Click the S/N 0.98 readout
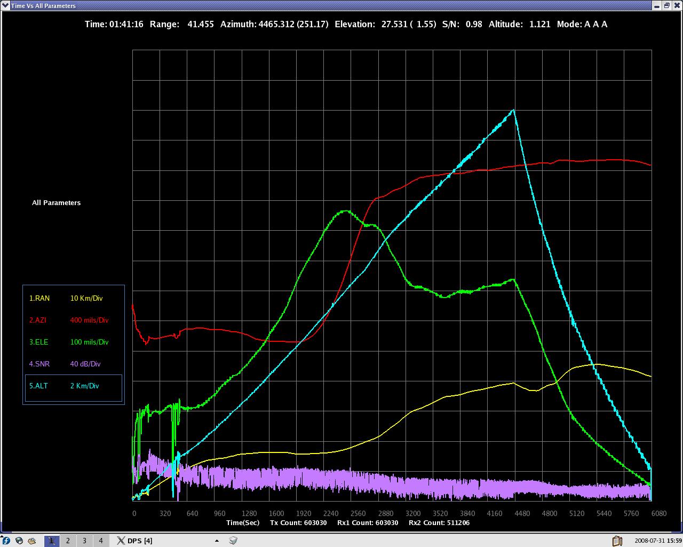The height and width of the screenshot is (547, 683). point(462,24)
